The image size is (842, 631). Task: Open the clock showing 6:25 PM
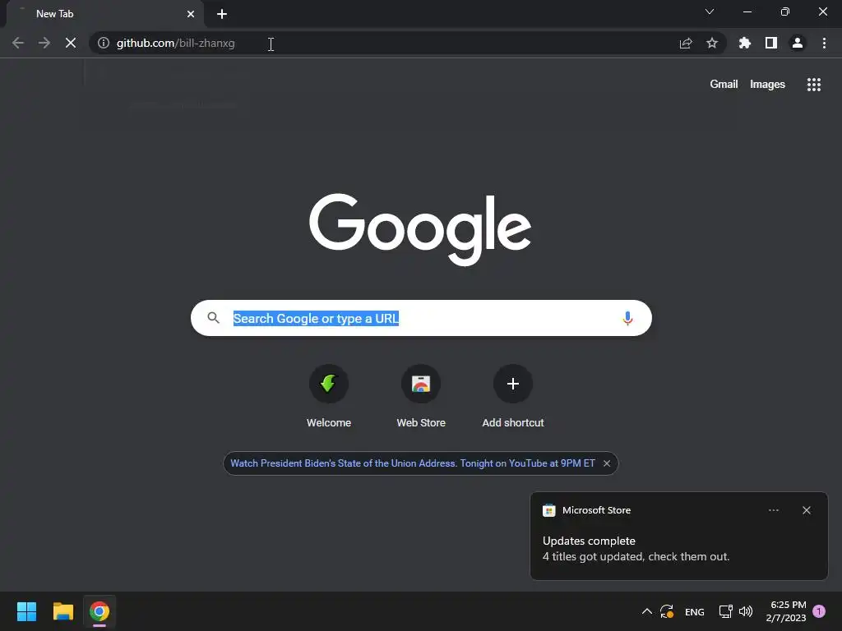coord(786,611)
